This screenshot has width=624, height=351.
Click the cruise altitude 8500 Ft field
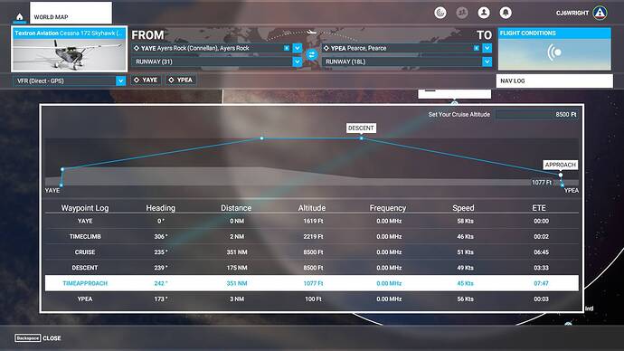pyautogui.click(x=537, y=115)
